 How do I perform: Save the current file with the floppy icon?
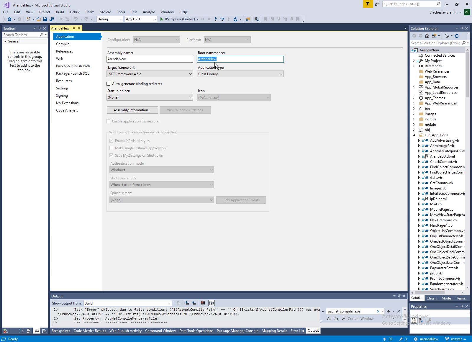(x=45, y=19)
